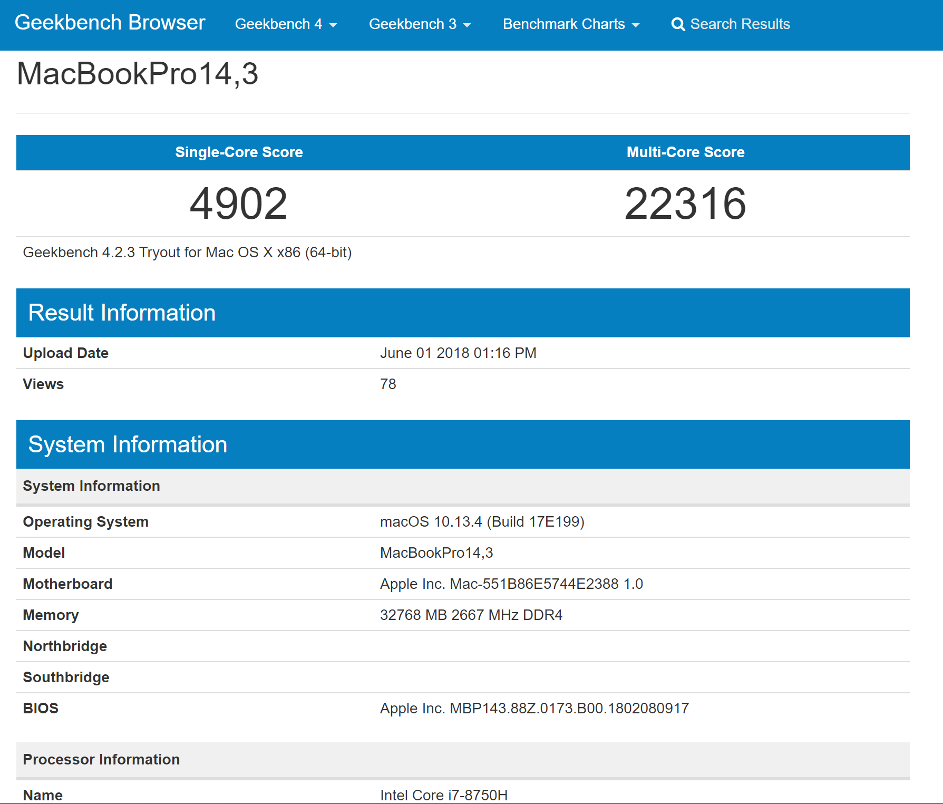The height and width of the screenshot is (804, 943).
Task: Open the Geekbench Browser home link
Action: (110, 23)
